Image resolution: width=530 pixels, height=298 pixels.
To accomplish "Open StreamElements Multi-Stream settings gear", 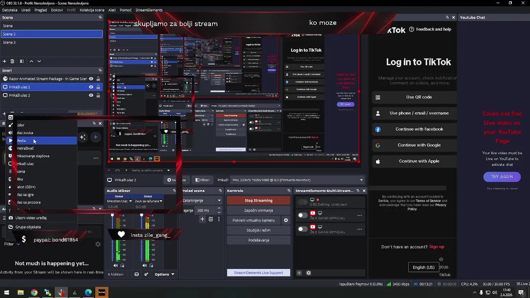I will tap(308, 273).
